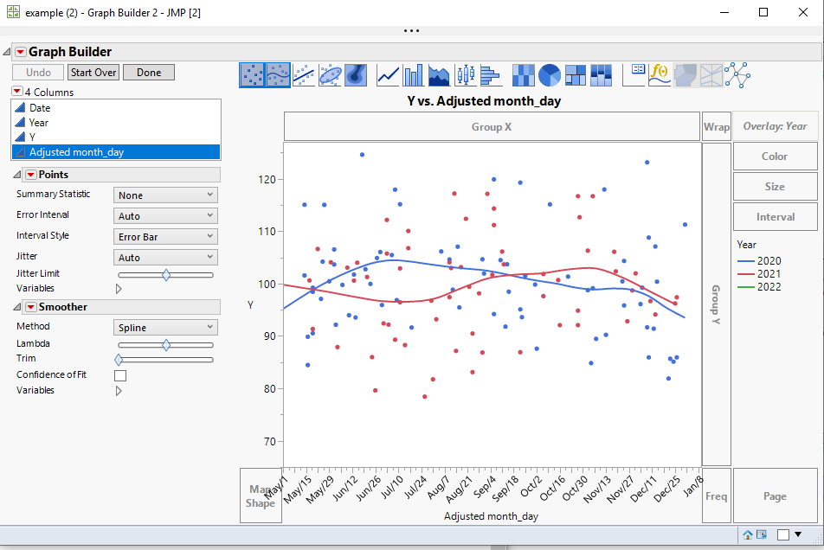Select the Smoother element icon

coord(278,74)
